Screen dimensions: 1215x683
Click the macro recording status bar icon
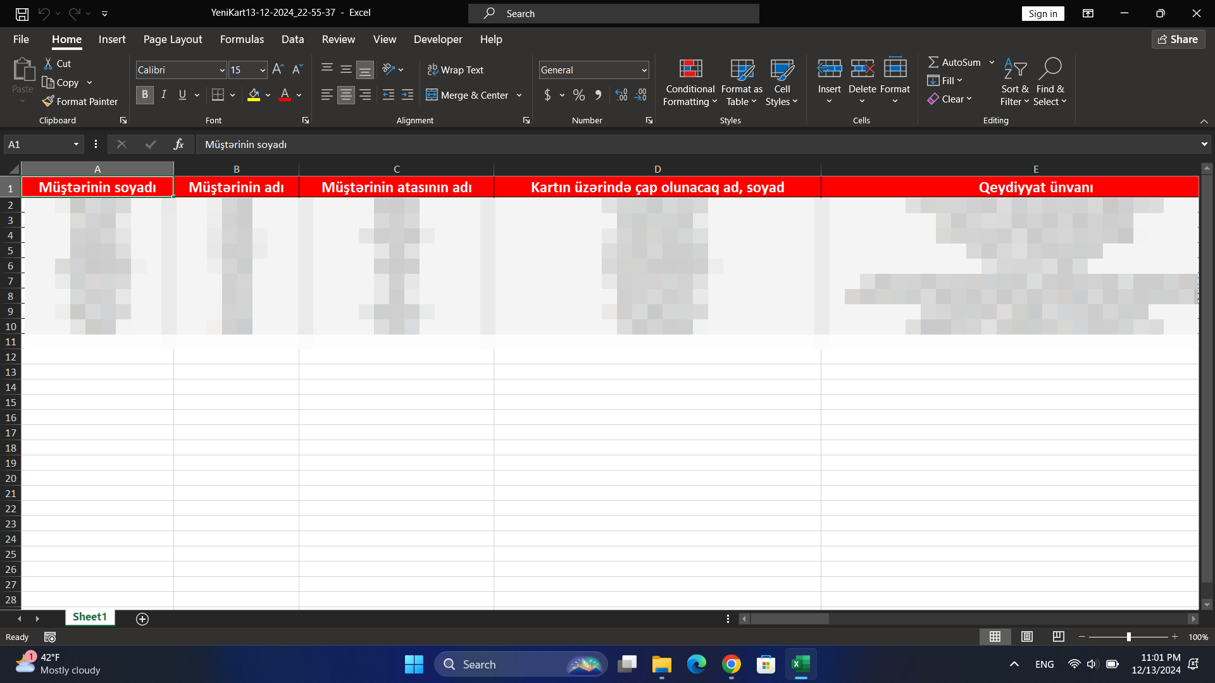pyautogui.click(x=50, y=637)
